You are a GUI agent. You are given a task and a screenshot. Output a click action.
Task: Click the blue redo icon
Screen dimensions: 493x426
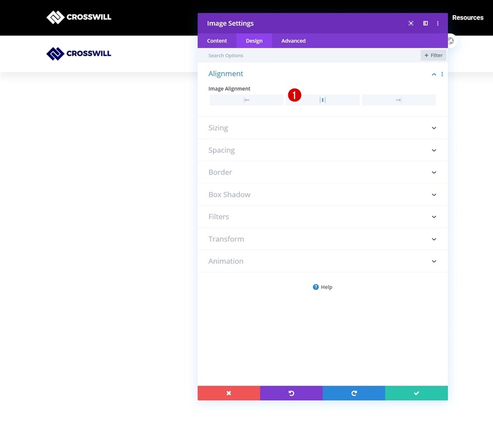354,393
